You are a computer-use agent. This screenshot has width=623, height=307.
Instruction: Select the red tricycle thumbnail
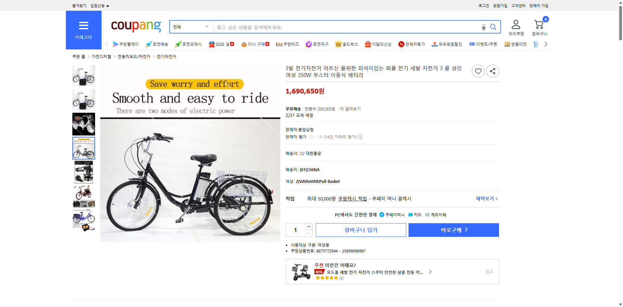point(84,196)
